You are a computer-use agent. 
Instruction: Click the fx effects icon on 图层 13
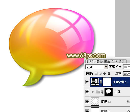click(128, 102)
